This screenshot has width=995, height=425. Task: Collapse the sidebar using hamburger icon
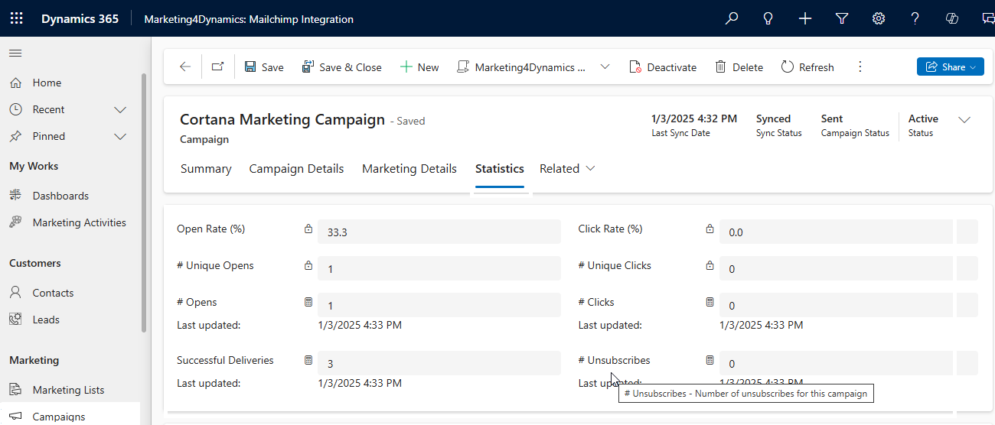[15, 53]
